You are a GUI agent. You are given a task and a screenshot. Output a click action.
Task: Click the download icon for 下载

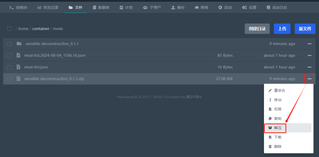[x=270, y=137]
